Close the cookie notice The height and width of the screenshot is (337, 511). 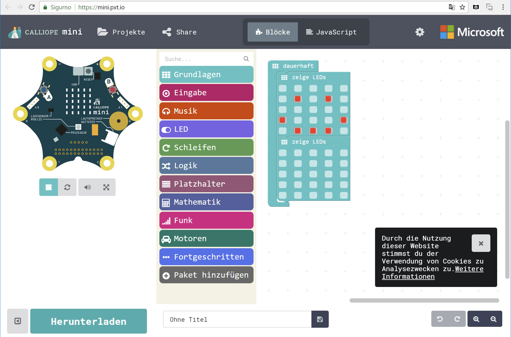(x=481, y=243)
